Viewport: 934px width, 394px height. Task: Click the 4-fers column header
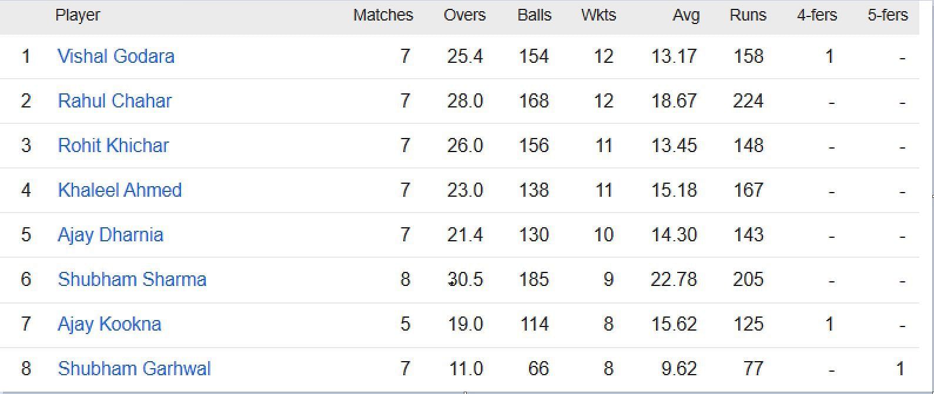[816, 15]
